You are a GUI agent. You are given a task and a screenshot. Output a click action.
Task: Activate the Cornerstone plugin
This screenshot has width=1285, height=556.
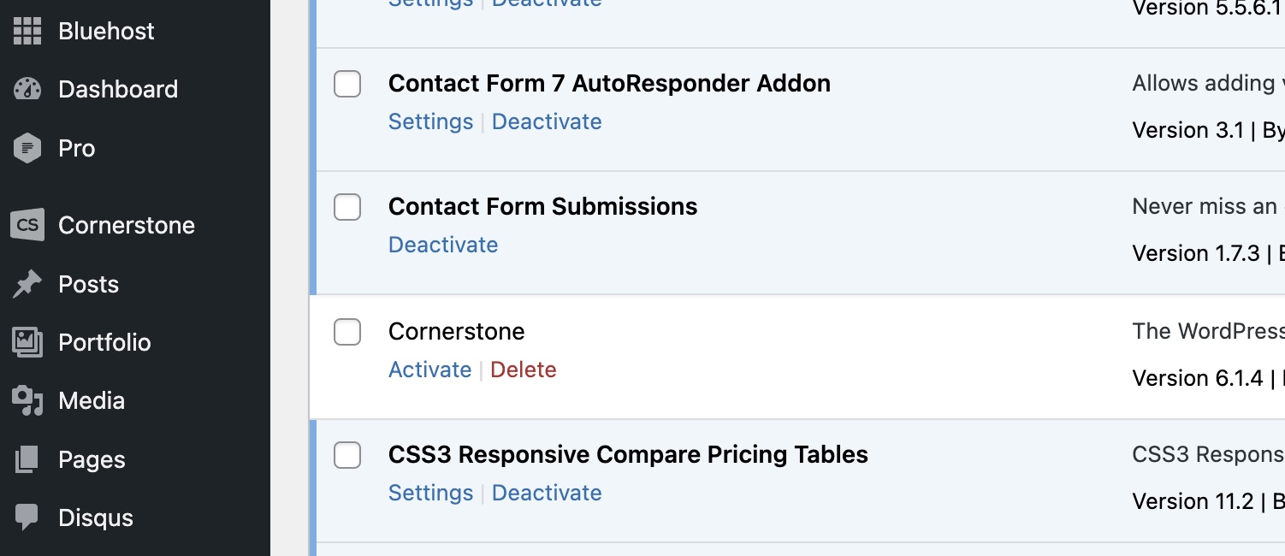click(429, 370)
